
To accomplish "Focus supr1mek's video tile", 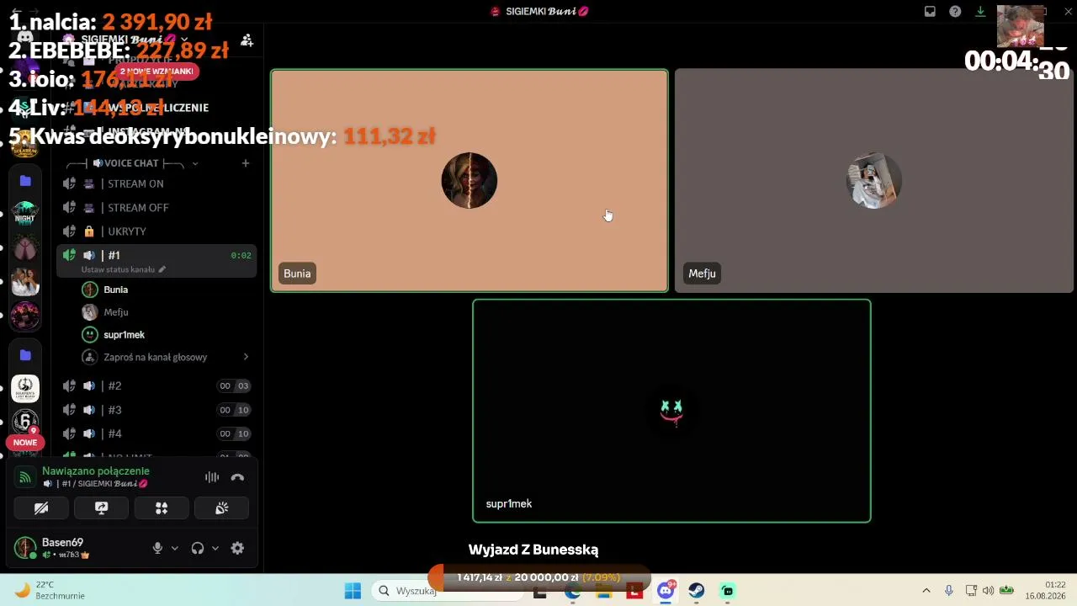I will pyautogui.click(x=671, y=411).
